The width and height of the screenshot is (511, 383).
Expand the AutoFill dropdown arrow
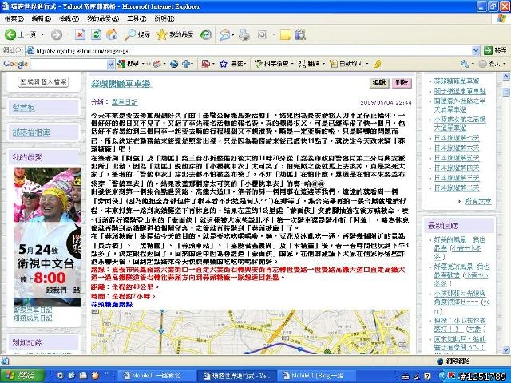(366, 64)
